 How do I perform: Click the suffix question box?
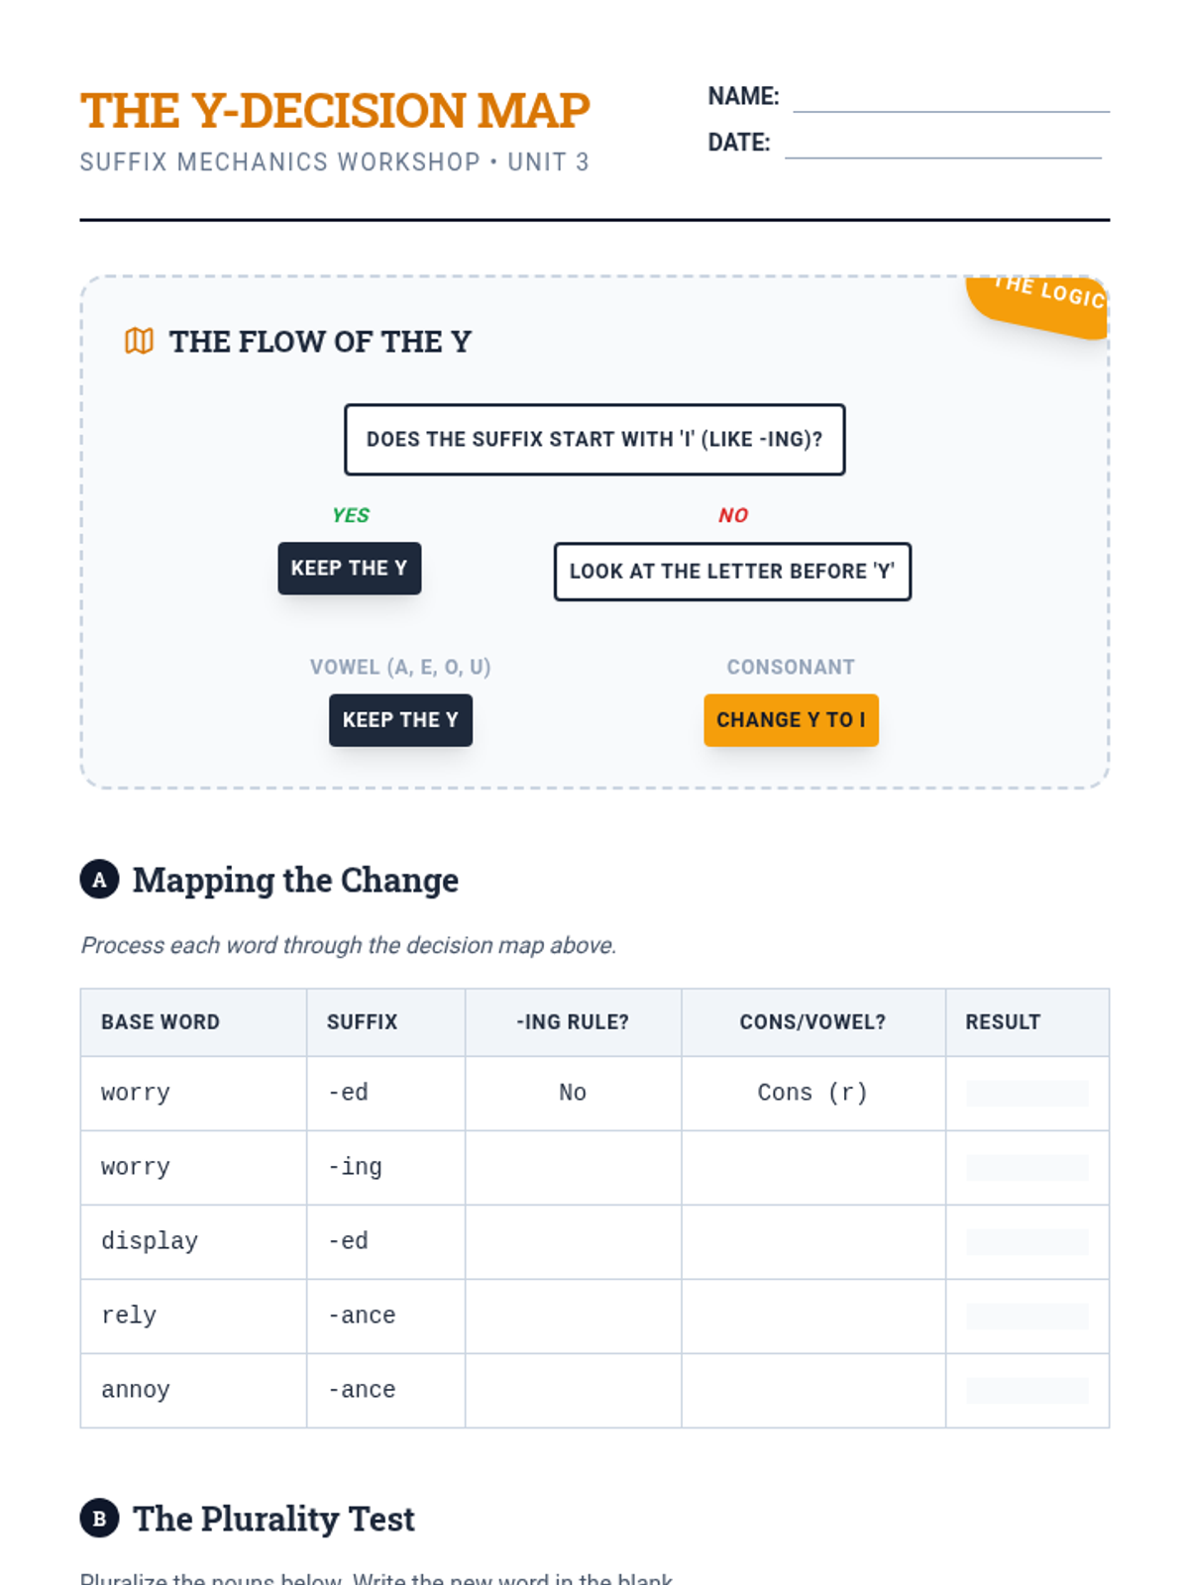tap(594, 439)
